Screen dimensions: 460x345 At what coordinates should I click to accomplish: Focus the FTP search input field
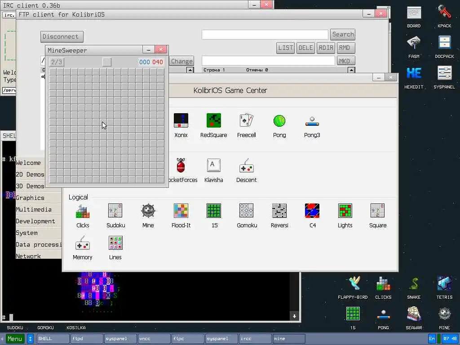click(265, 34)
